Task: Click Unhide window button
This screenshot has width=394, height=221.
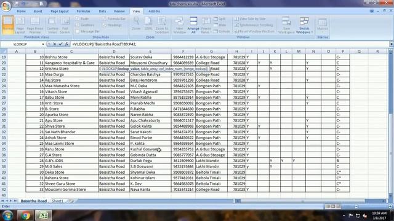Action: point(222,31)
